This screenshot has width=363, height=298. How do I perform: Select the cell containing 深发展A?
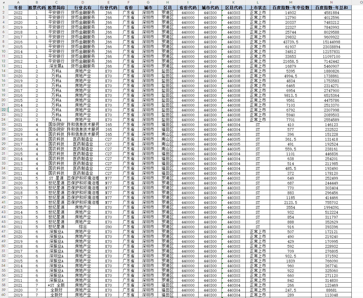click(x=56, y=66)
